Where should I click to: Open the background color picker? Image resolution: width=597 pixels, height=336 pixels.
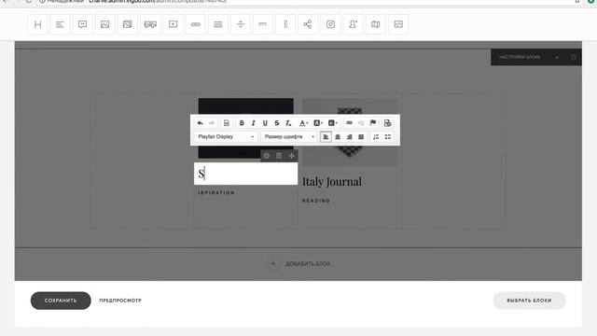coord(318,123)
